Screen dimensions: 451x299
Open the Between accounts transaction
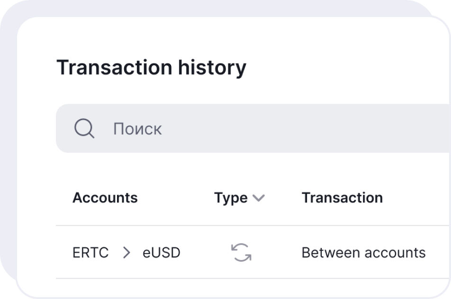click(363, 253)
